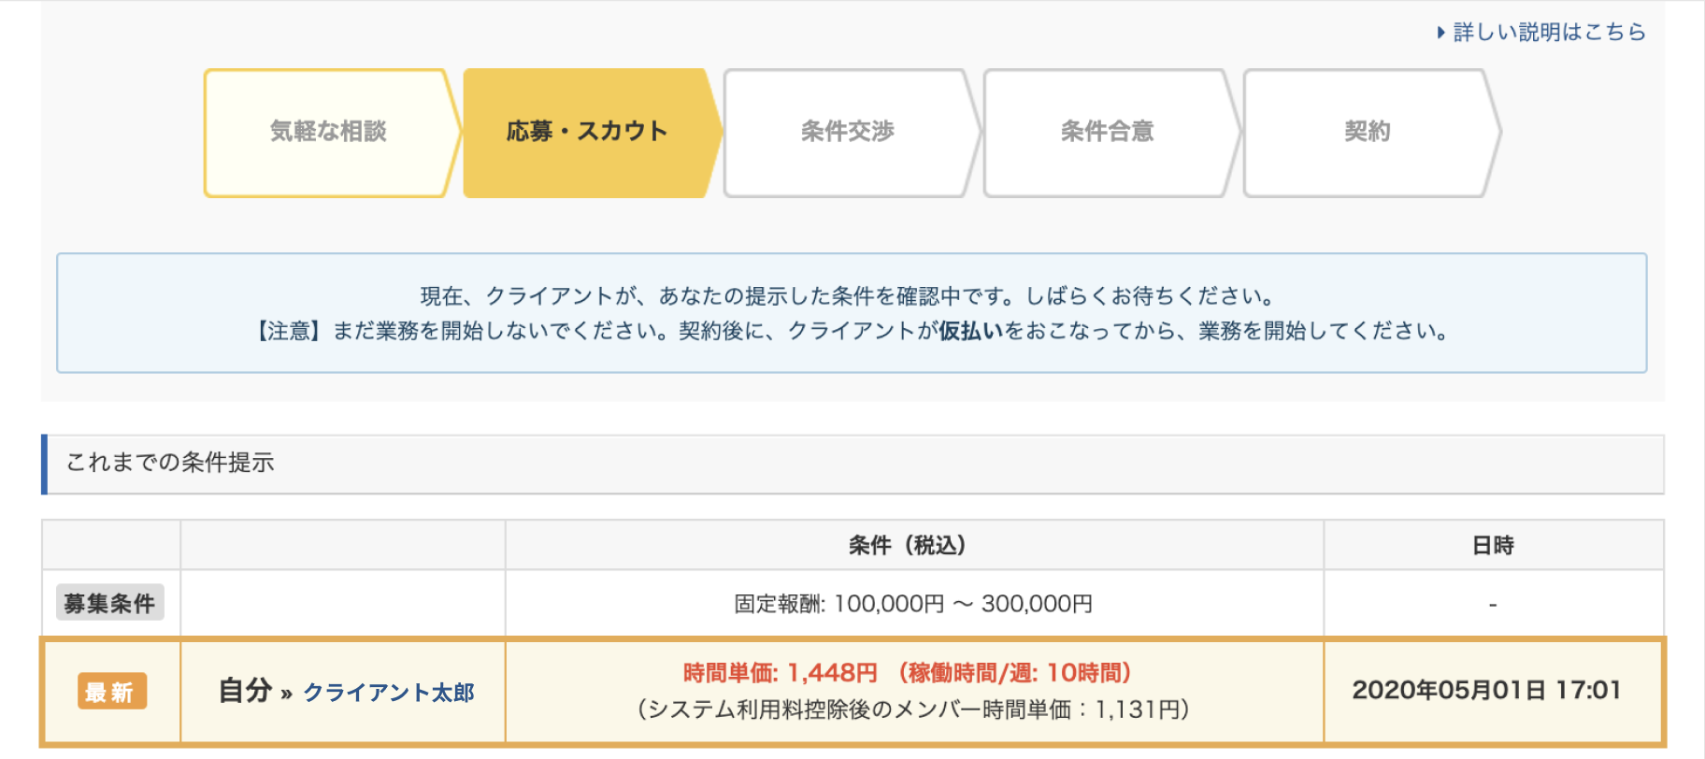Image resolution: width=1705 pixels, height=759 pixels.
Task: Click the メンバー時間単価 1,131円 note
Action: coord(913,710)
